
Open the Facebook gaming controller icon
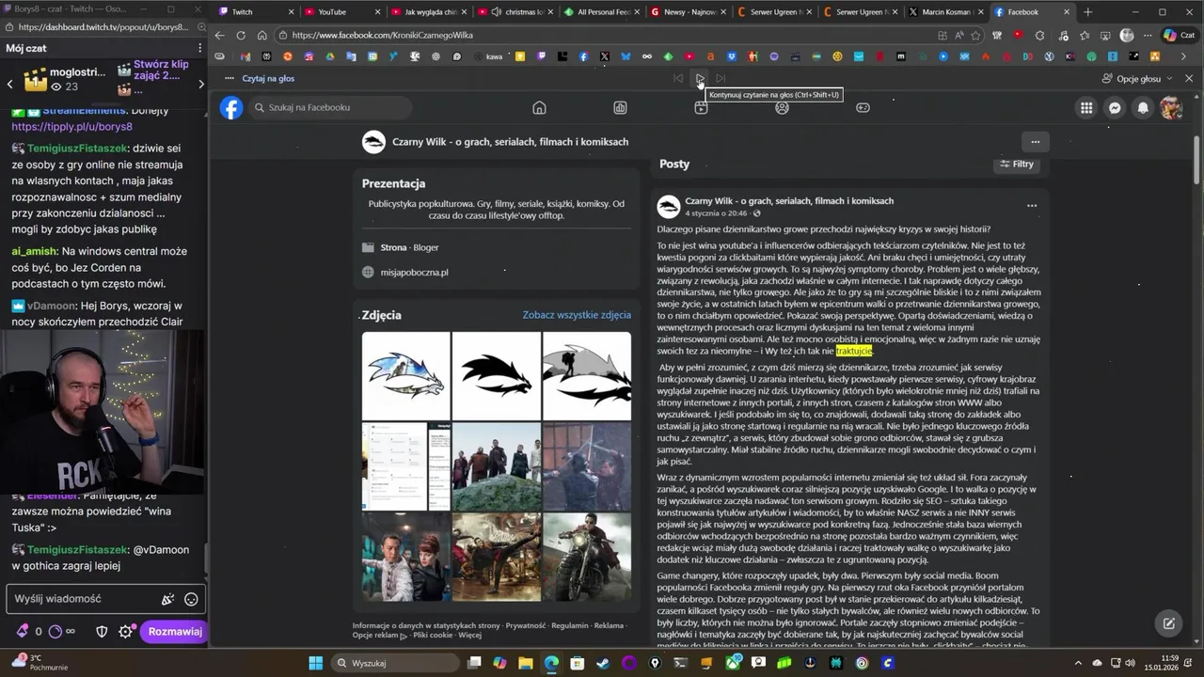863,107
